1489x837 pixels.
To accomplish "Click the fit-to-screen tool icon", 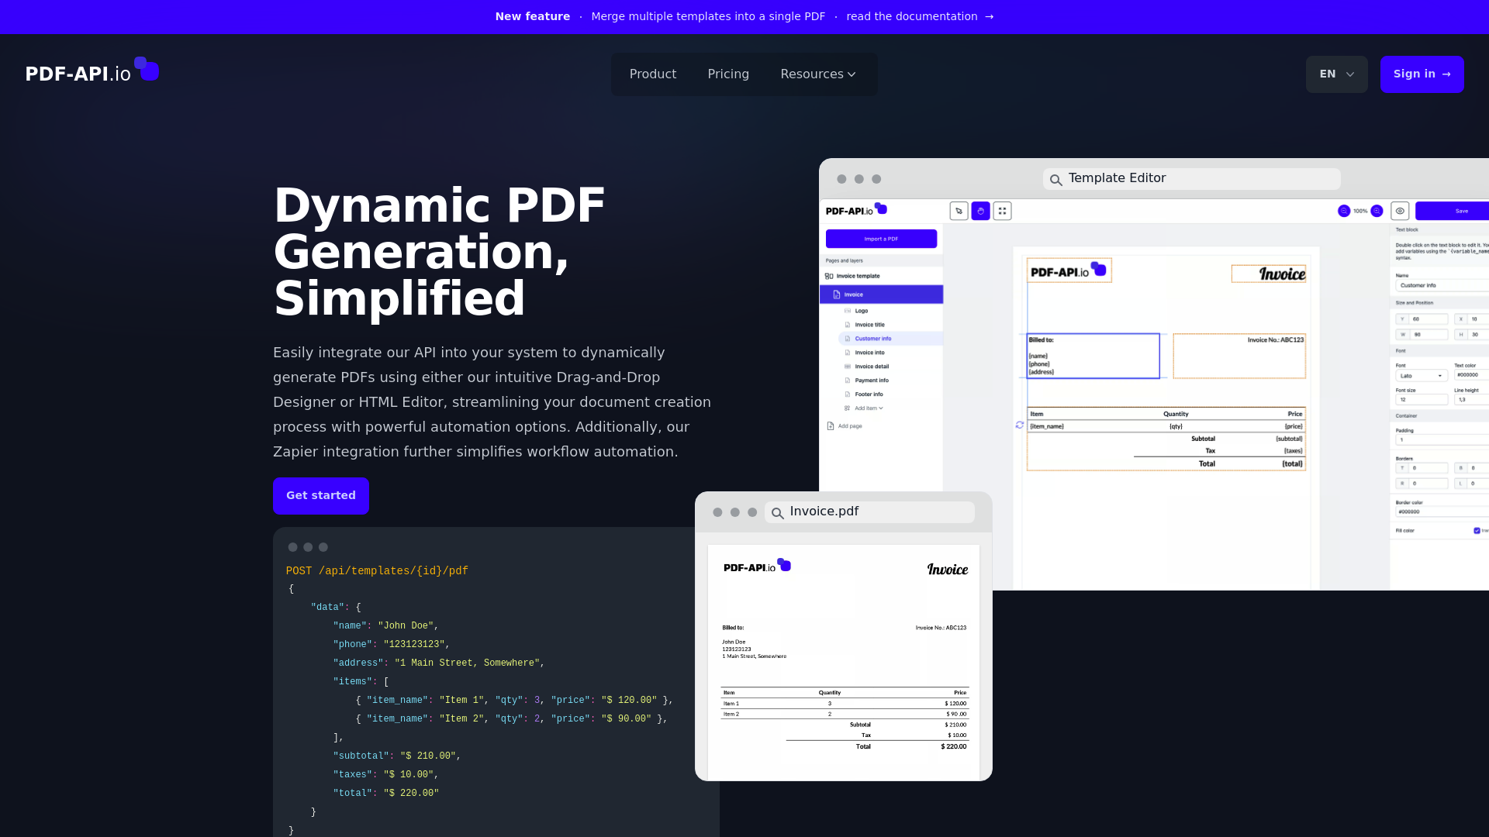I will pyautogui.click(x=1002, y=211).
